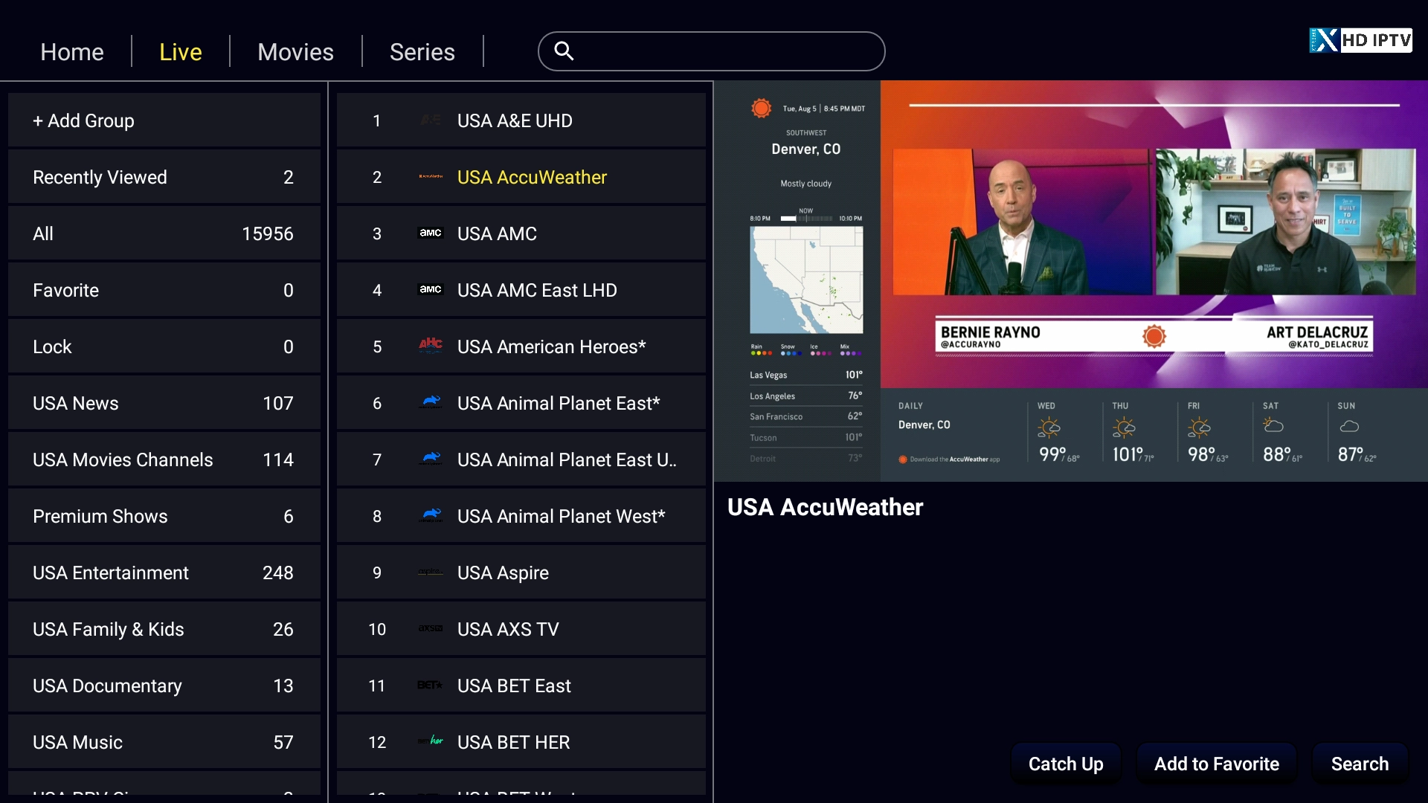Select Recently Viewed group

pyautogui.click(x=164, y=177)
